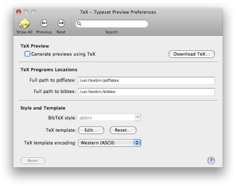Go to the Next preference pane
Screen dimensions: 236x186
tap(61, 23)
